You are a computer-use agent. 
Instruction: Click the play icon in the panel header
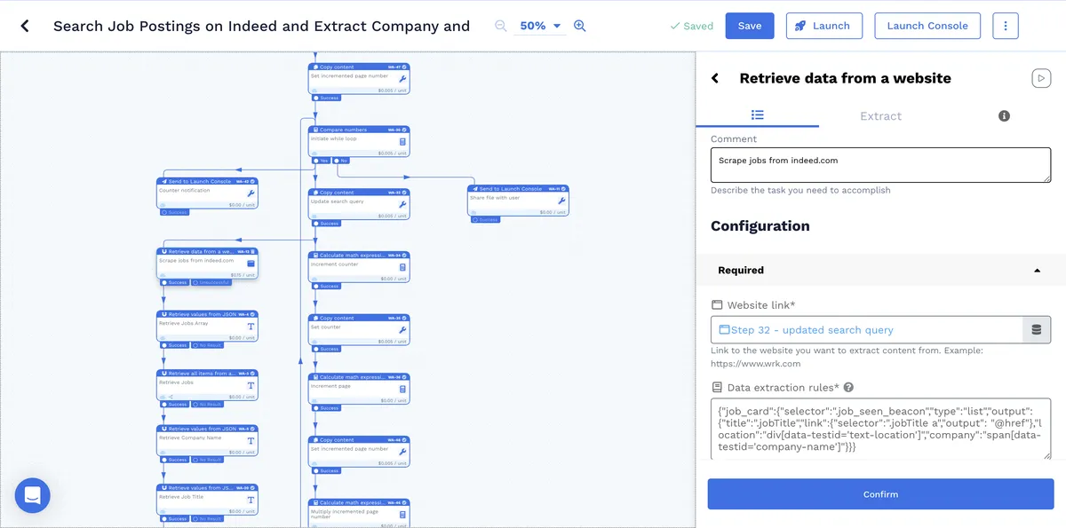coord(1041,78)
